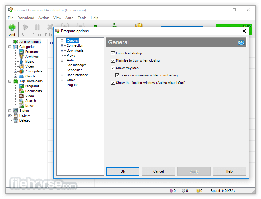Viewport: 261px width, 199px height.
Task: Collapse the Top Downloads tree node
Action: tap(10, 81)
